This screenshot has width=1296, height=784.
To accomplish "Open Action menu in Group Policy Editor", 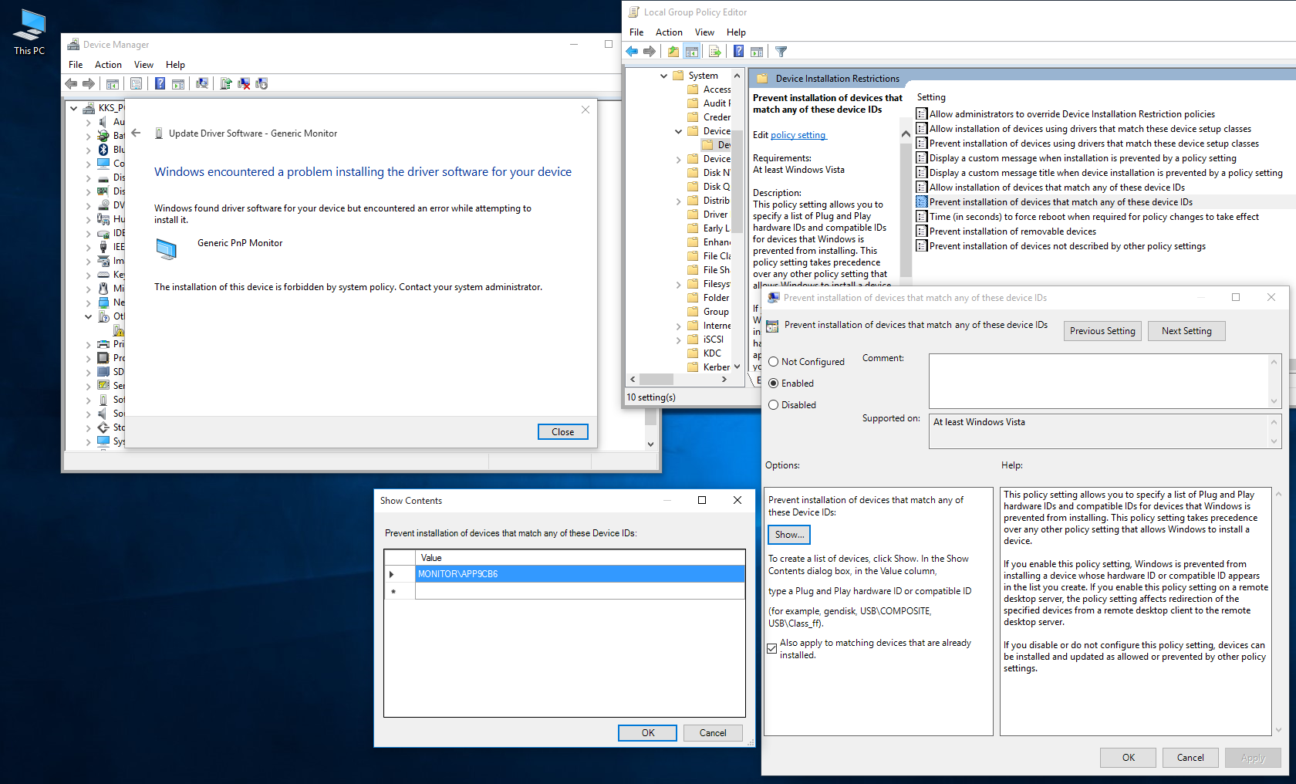I will [x=669, y=32].
